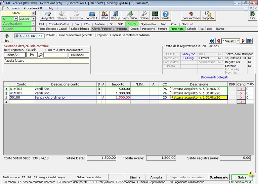Click the Utenti users icon
Image resolution: width=258 pixels, height=184 pixels.
(104, 15)
